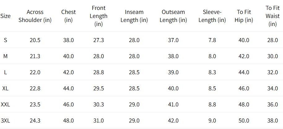
Task: Select the 'XXL' size row label
Action: 5,104
